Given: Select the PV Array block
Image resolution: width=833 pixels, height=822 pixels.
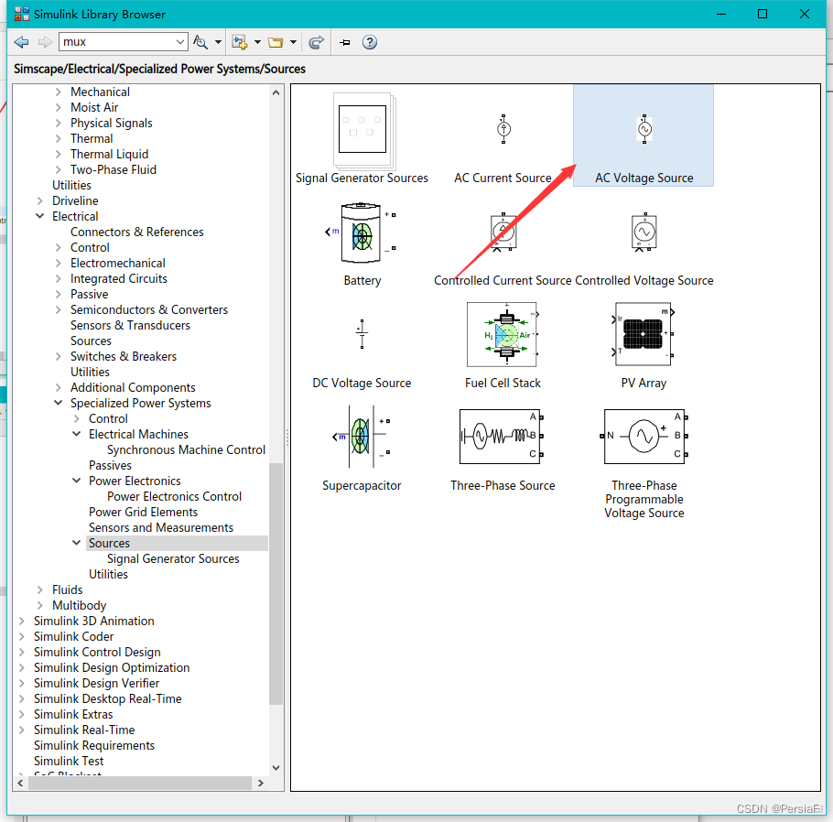Looking at the screenshot, I should 644,346.
